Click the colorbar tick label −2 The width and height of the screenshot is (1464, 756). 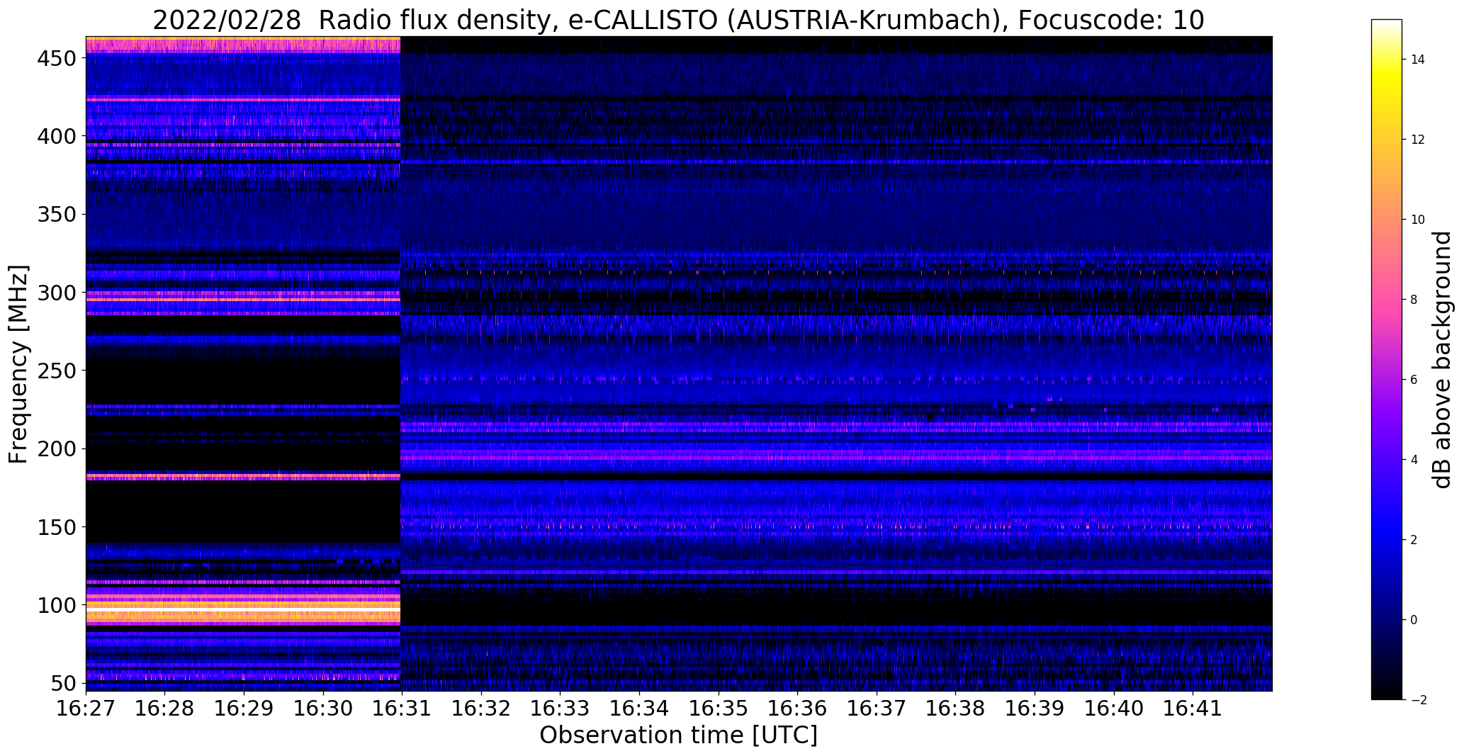click(x=1419, y=700)
